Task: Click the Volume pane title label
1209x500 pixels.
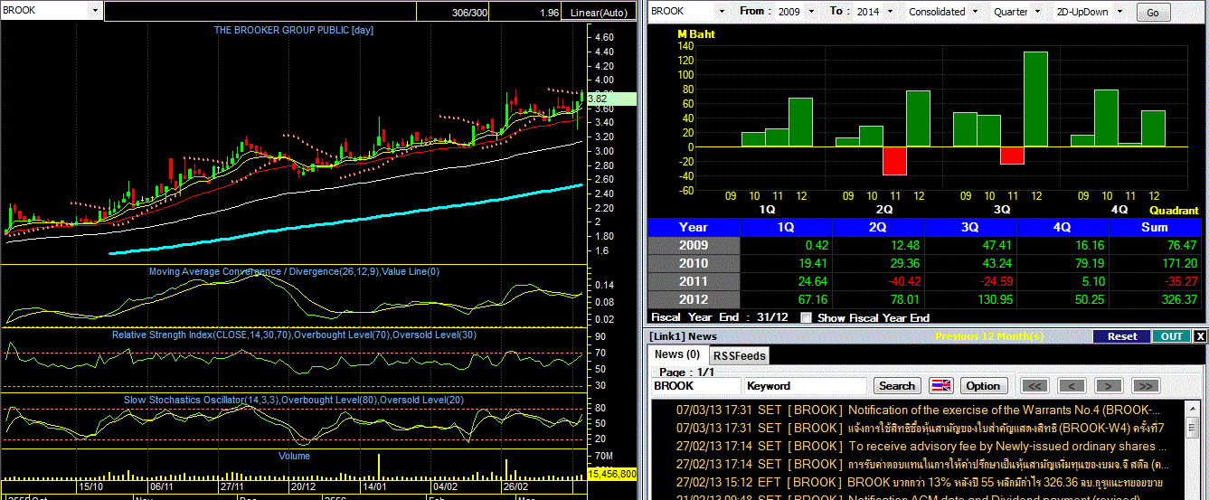Action: [295, 456]
